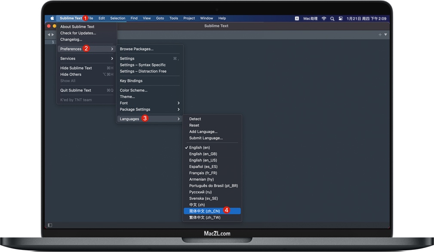
Task: Click line number 1 in gutter
Action: click(x=53, y=42)
